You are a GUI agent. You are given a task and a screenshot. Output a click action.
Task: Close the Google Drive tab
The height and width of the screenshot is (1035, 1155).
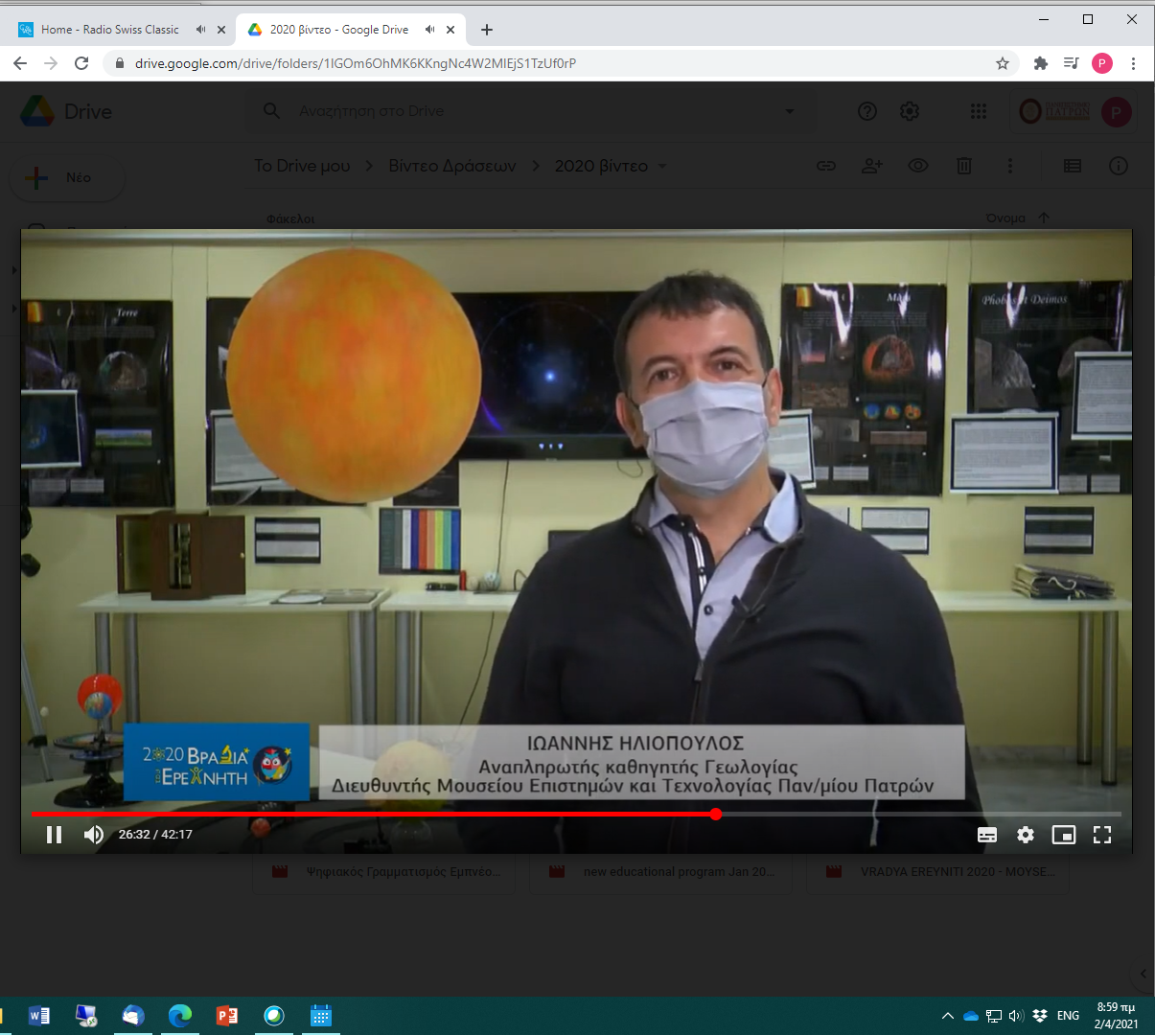pos(450,30)
